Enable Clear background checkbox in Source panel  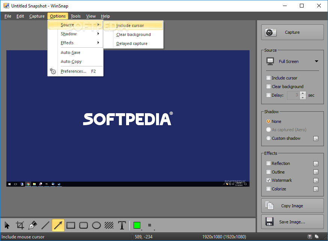[x=268, y=87]
